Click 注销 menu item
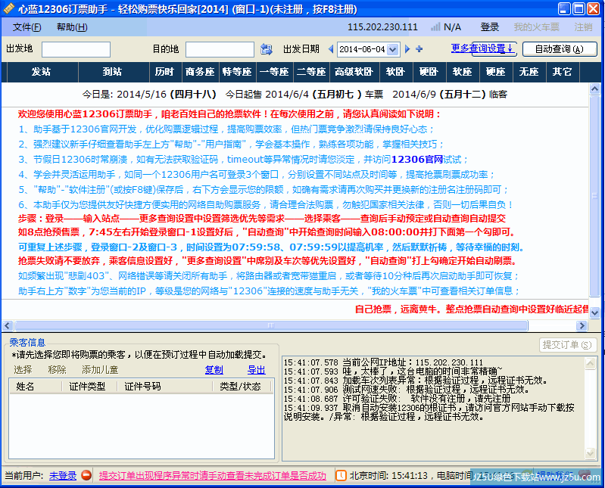Viewport: 605px width, 488px height. [x=583, y=27]
